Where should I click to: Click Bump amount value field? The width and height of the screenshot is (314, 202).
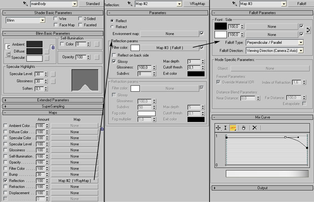coord(40,175)
